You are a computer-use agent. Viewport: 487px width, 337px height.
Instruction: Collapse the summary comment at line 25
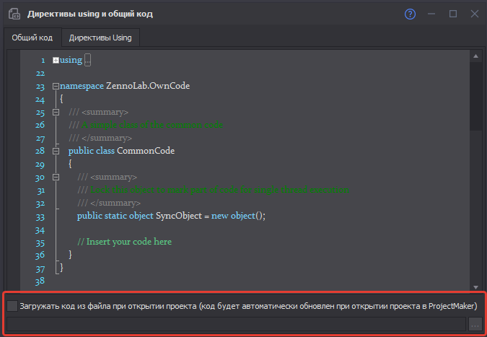[x=56, y=112]
